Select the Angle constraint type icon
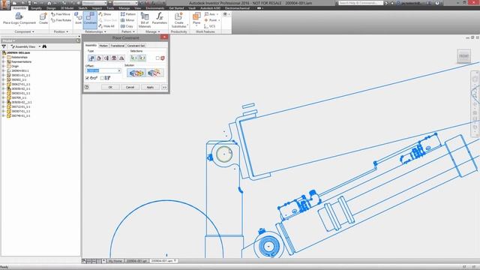This screenshot has width=480, height=270. click(x=99, y=58)
